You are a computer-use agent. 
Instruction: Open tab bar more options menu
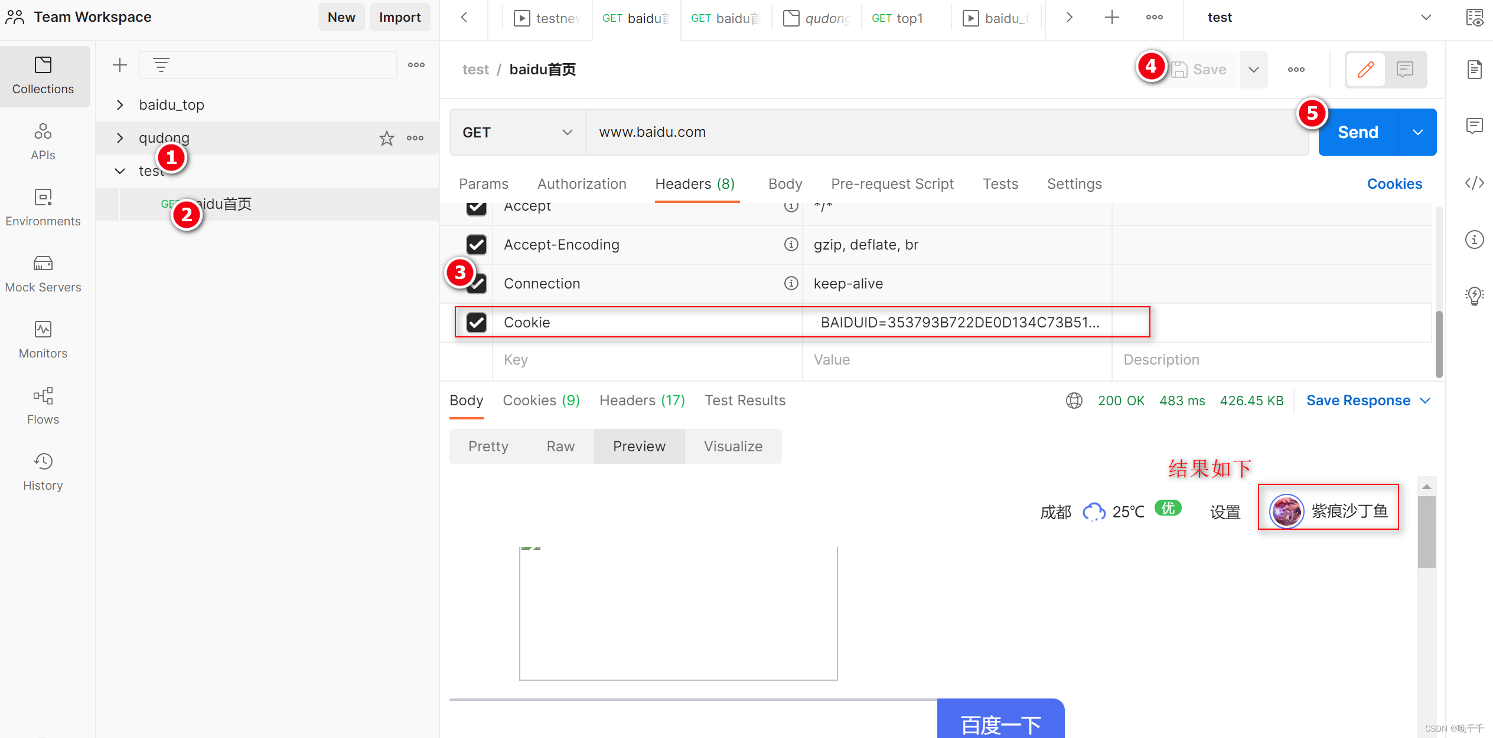click(1155, 18)
